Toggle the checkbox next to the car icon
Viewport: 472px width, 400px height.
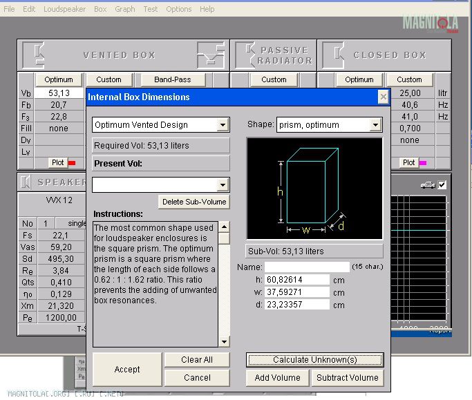coord(442,184)
